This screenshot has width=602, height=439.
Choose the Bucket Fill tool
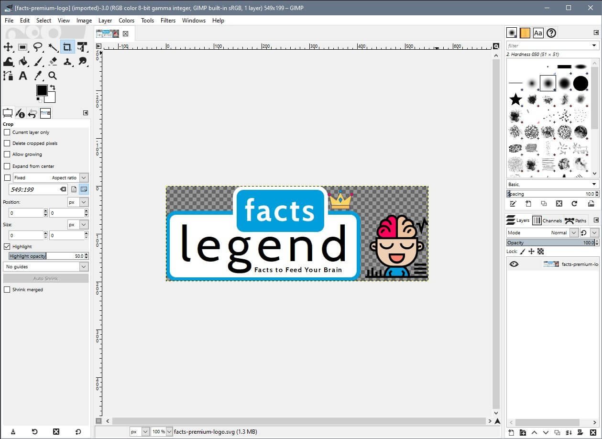pos(23,61)
